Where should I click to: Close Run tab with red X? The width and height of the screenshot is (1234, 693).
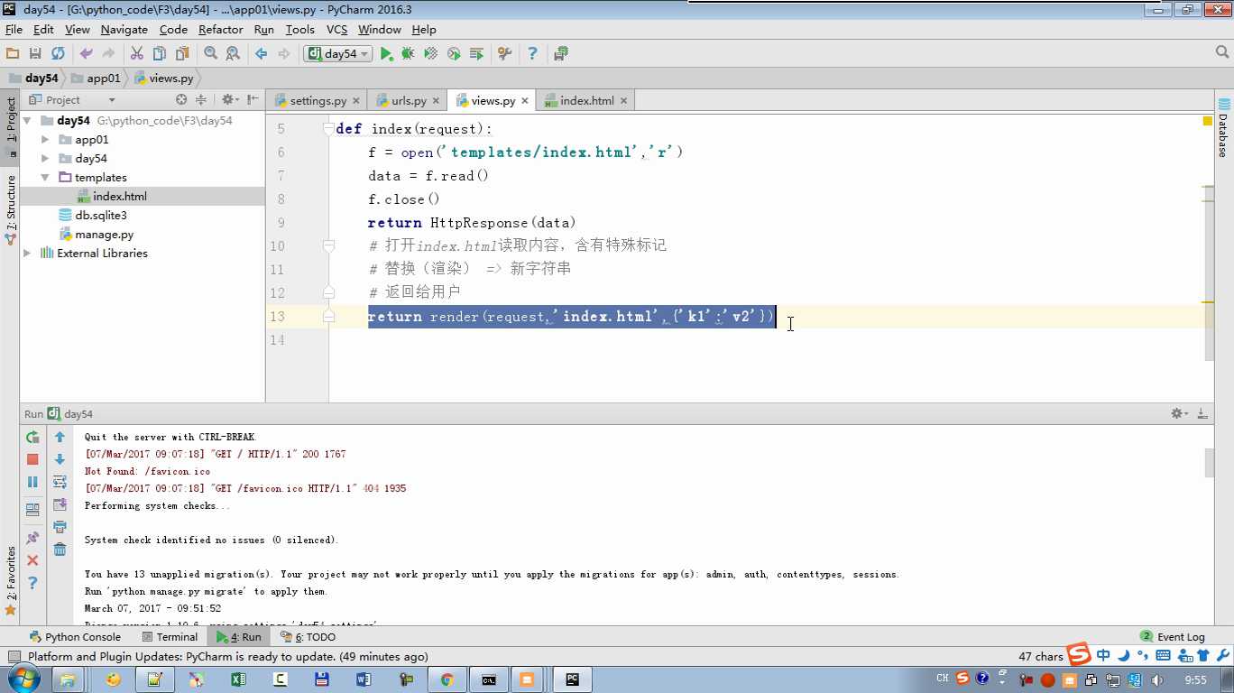[x=32, y=560]
